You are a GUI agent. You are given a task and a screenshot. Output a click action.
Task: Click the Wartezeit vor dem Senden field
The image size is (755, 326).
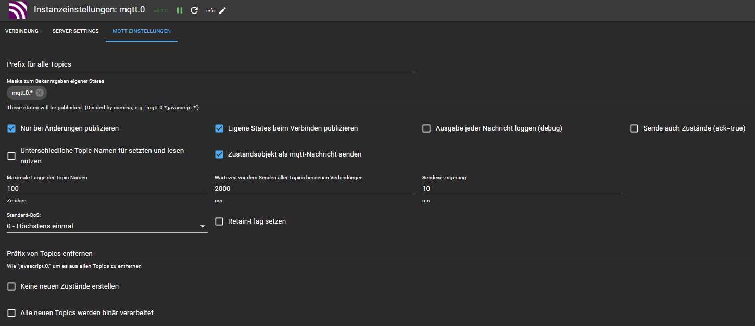[x=315, y=189]
